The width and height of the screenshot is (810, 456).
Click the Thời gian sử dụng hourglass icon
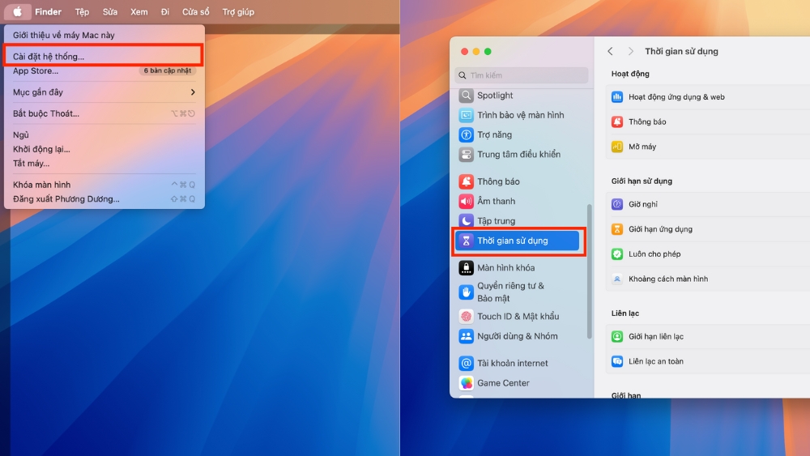click(466, 240)
